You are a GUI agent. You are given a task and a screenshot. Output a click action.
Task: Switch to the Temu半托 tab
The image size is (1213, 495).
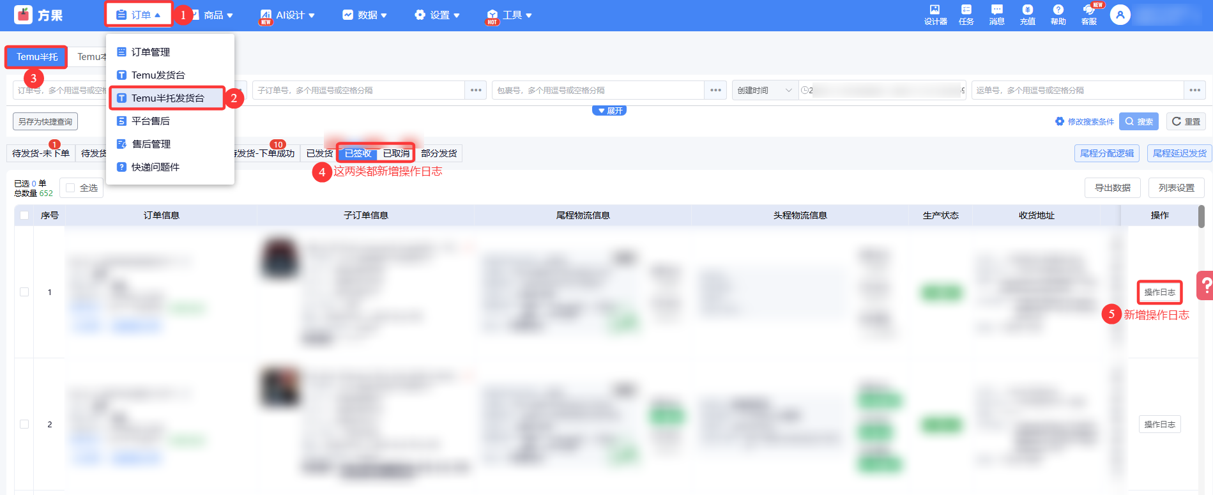click(36, 57)
